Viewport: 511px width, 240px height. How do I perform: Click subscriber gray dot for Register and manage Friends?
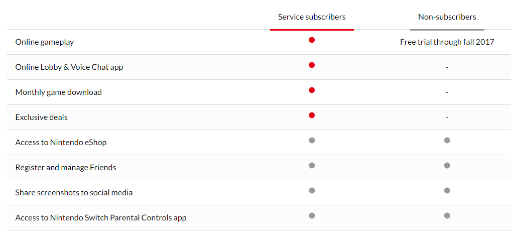(x=312, y=165)
